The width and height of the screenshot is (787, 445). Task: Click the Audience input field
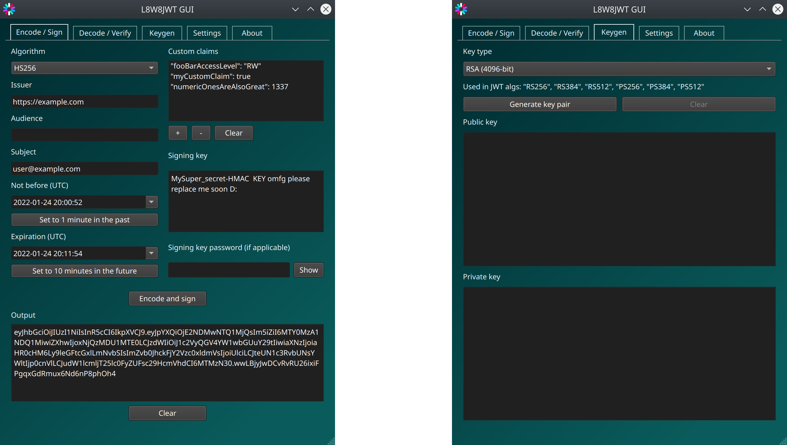tap(84, 135)
